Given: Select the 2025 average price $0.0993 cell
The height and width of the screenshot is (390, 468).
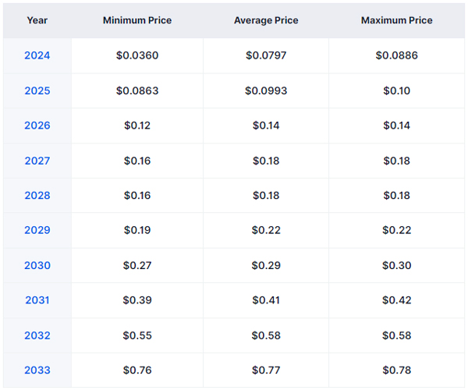Looking at the screenshot, I should (266, 90).
